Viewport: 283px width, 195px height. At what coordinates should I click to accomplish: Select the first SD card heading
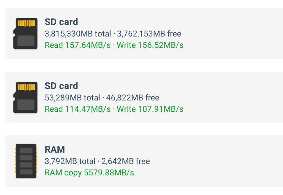(x=61, y=22)
